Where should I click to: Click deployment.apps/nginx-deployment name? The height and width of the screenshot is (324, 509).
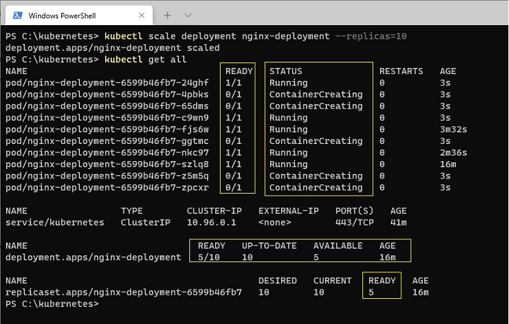(94, 257)
